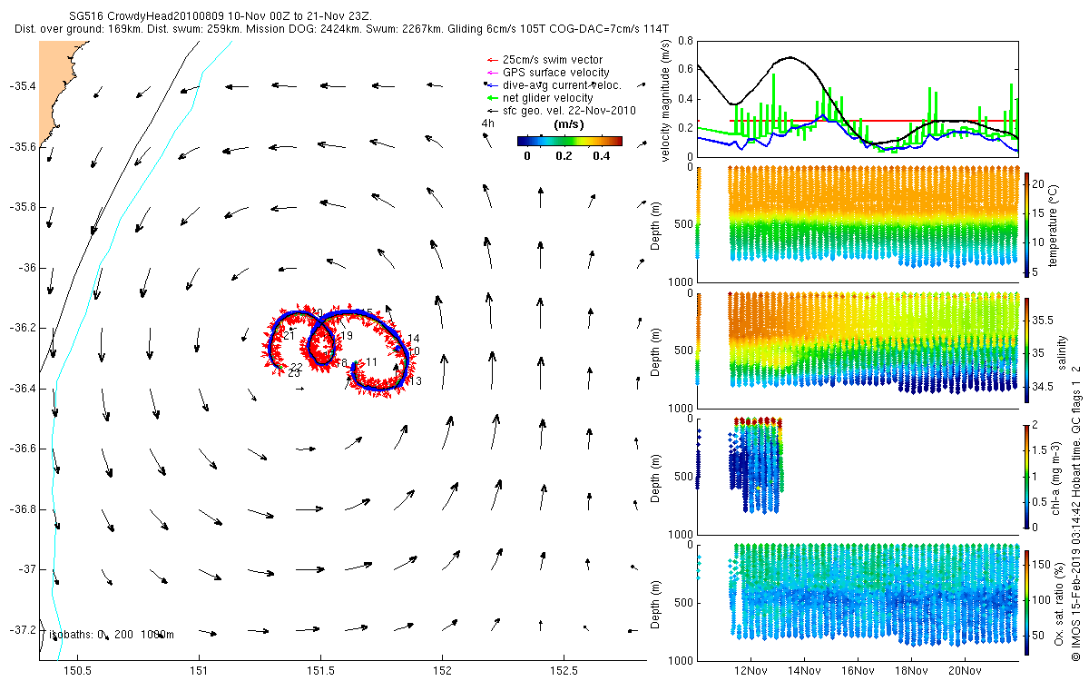This screenshot has width=1089, height=681.
Task: Select the "net glider velocity" legend entry
Action: click(x=547, y=98)
